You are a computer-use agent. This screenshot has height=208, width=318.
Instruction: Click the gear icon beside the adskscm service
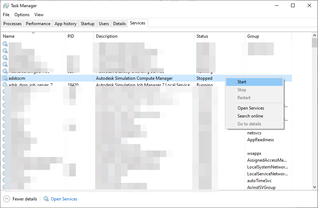click(5, 78)
